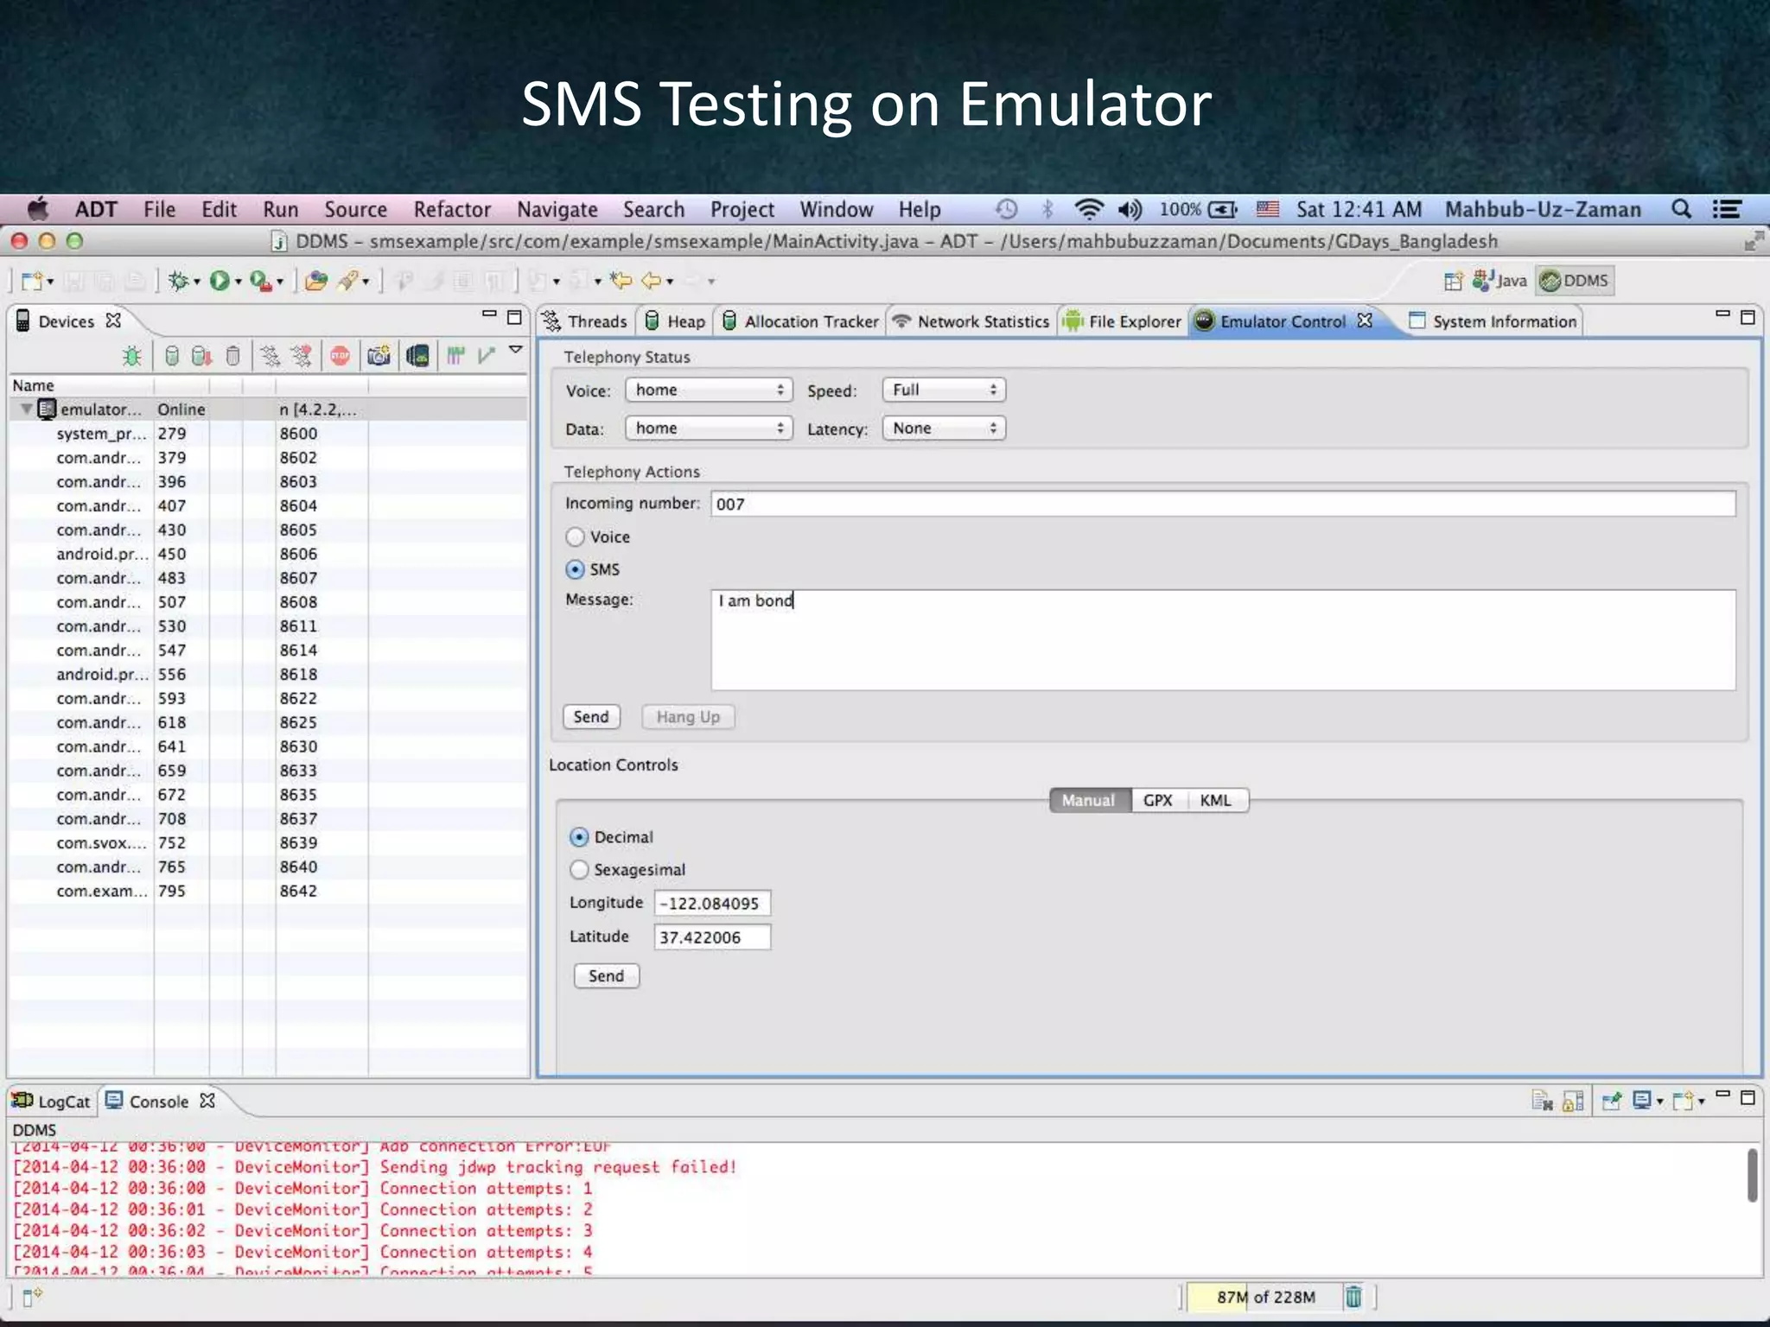Switch to the Heap tab
The image size is (1770, 1327).
click(x=676, y=321)
